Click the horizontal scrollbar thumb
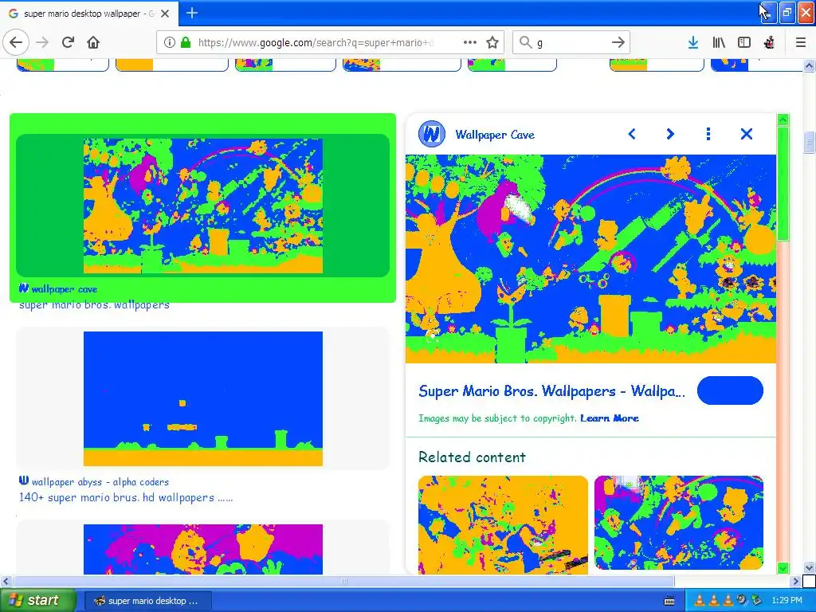The image size is (816, 612). 343,581
